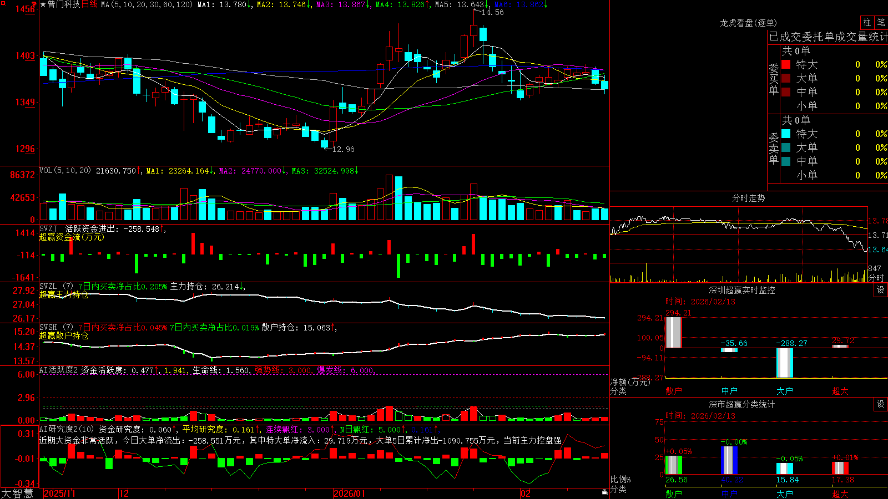Click the 深市超赢分类统计 panel title
Viewport: 888px width, 499px height.
742,404
